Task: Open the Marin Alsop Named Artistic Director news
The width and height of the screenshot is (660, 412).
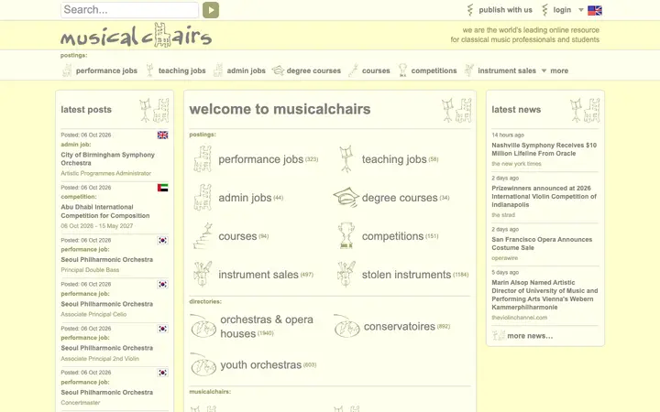Action: [x=544, y=295]
